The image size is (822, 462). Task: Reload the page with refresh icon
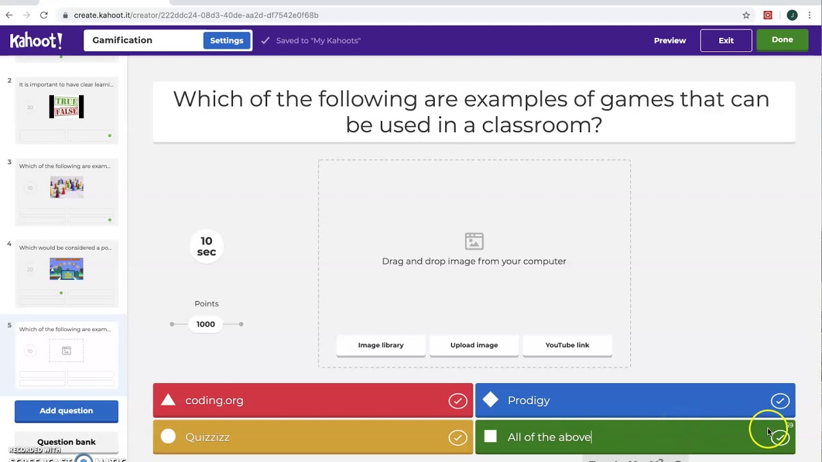(x=44, y=15)
